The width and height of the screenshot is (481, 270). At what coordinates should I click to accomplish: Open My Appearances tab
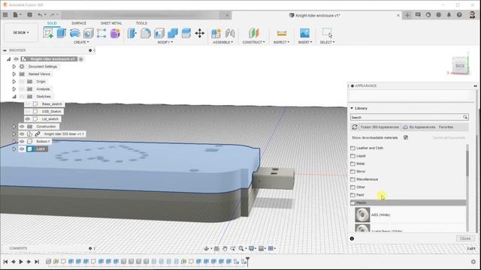(x=419, y=127)
